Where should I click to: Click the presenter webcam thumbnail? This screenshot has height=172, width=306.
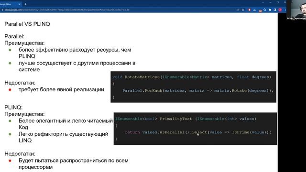click(x=296, y=10)
